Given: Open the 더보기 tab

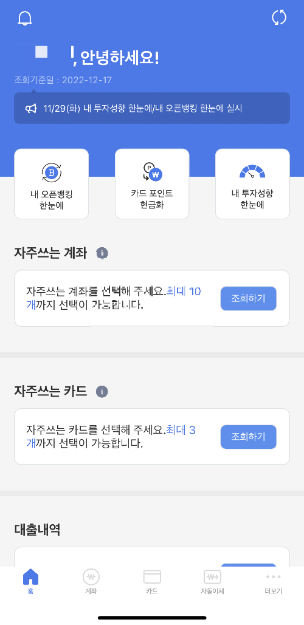Looking at the screenshot, I should click(x=273, y=581).
